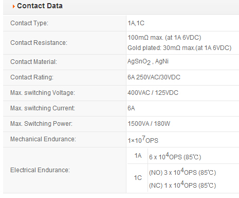Viewport: 239px width, 198px height.
Task: Click the Max. switching Current label
Action: tap(43, 108)
